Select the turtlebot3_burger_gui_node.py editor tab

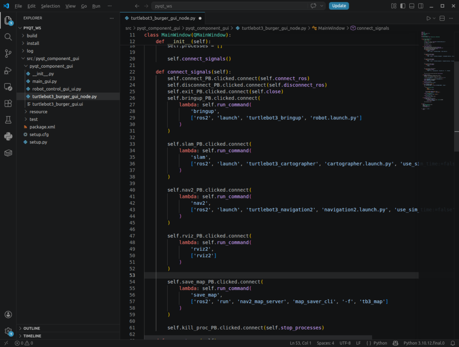pos(163,18)
